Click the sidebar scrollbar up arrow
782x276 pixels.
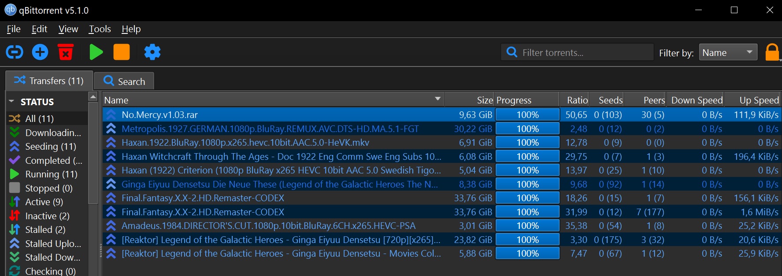(x=93, y=97)
